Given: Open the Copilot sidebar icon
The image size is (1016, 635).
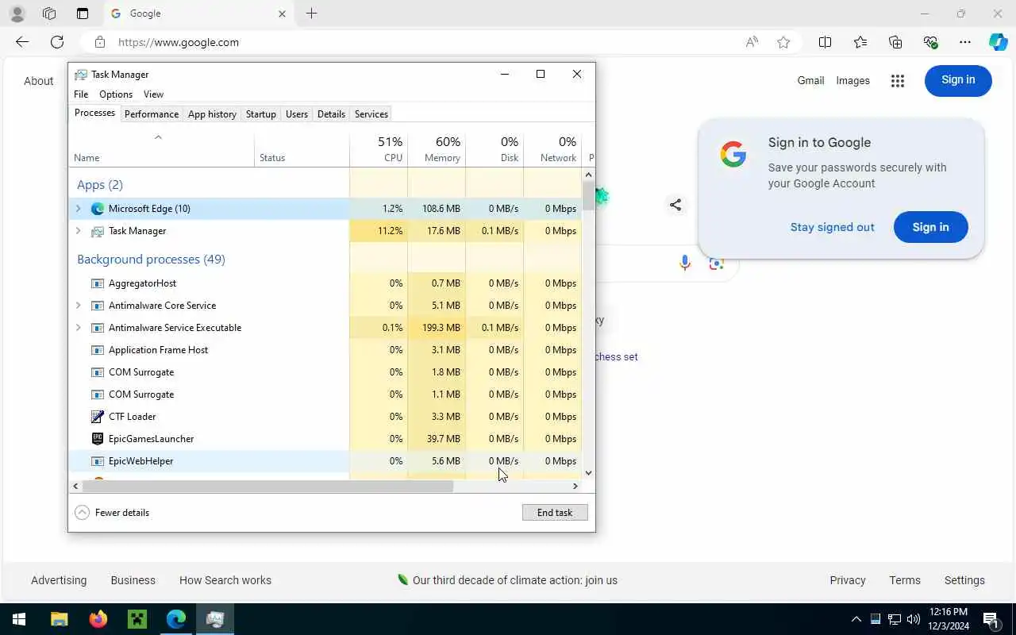Looking at the screenshot, I should pos(998,42).
